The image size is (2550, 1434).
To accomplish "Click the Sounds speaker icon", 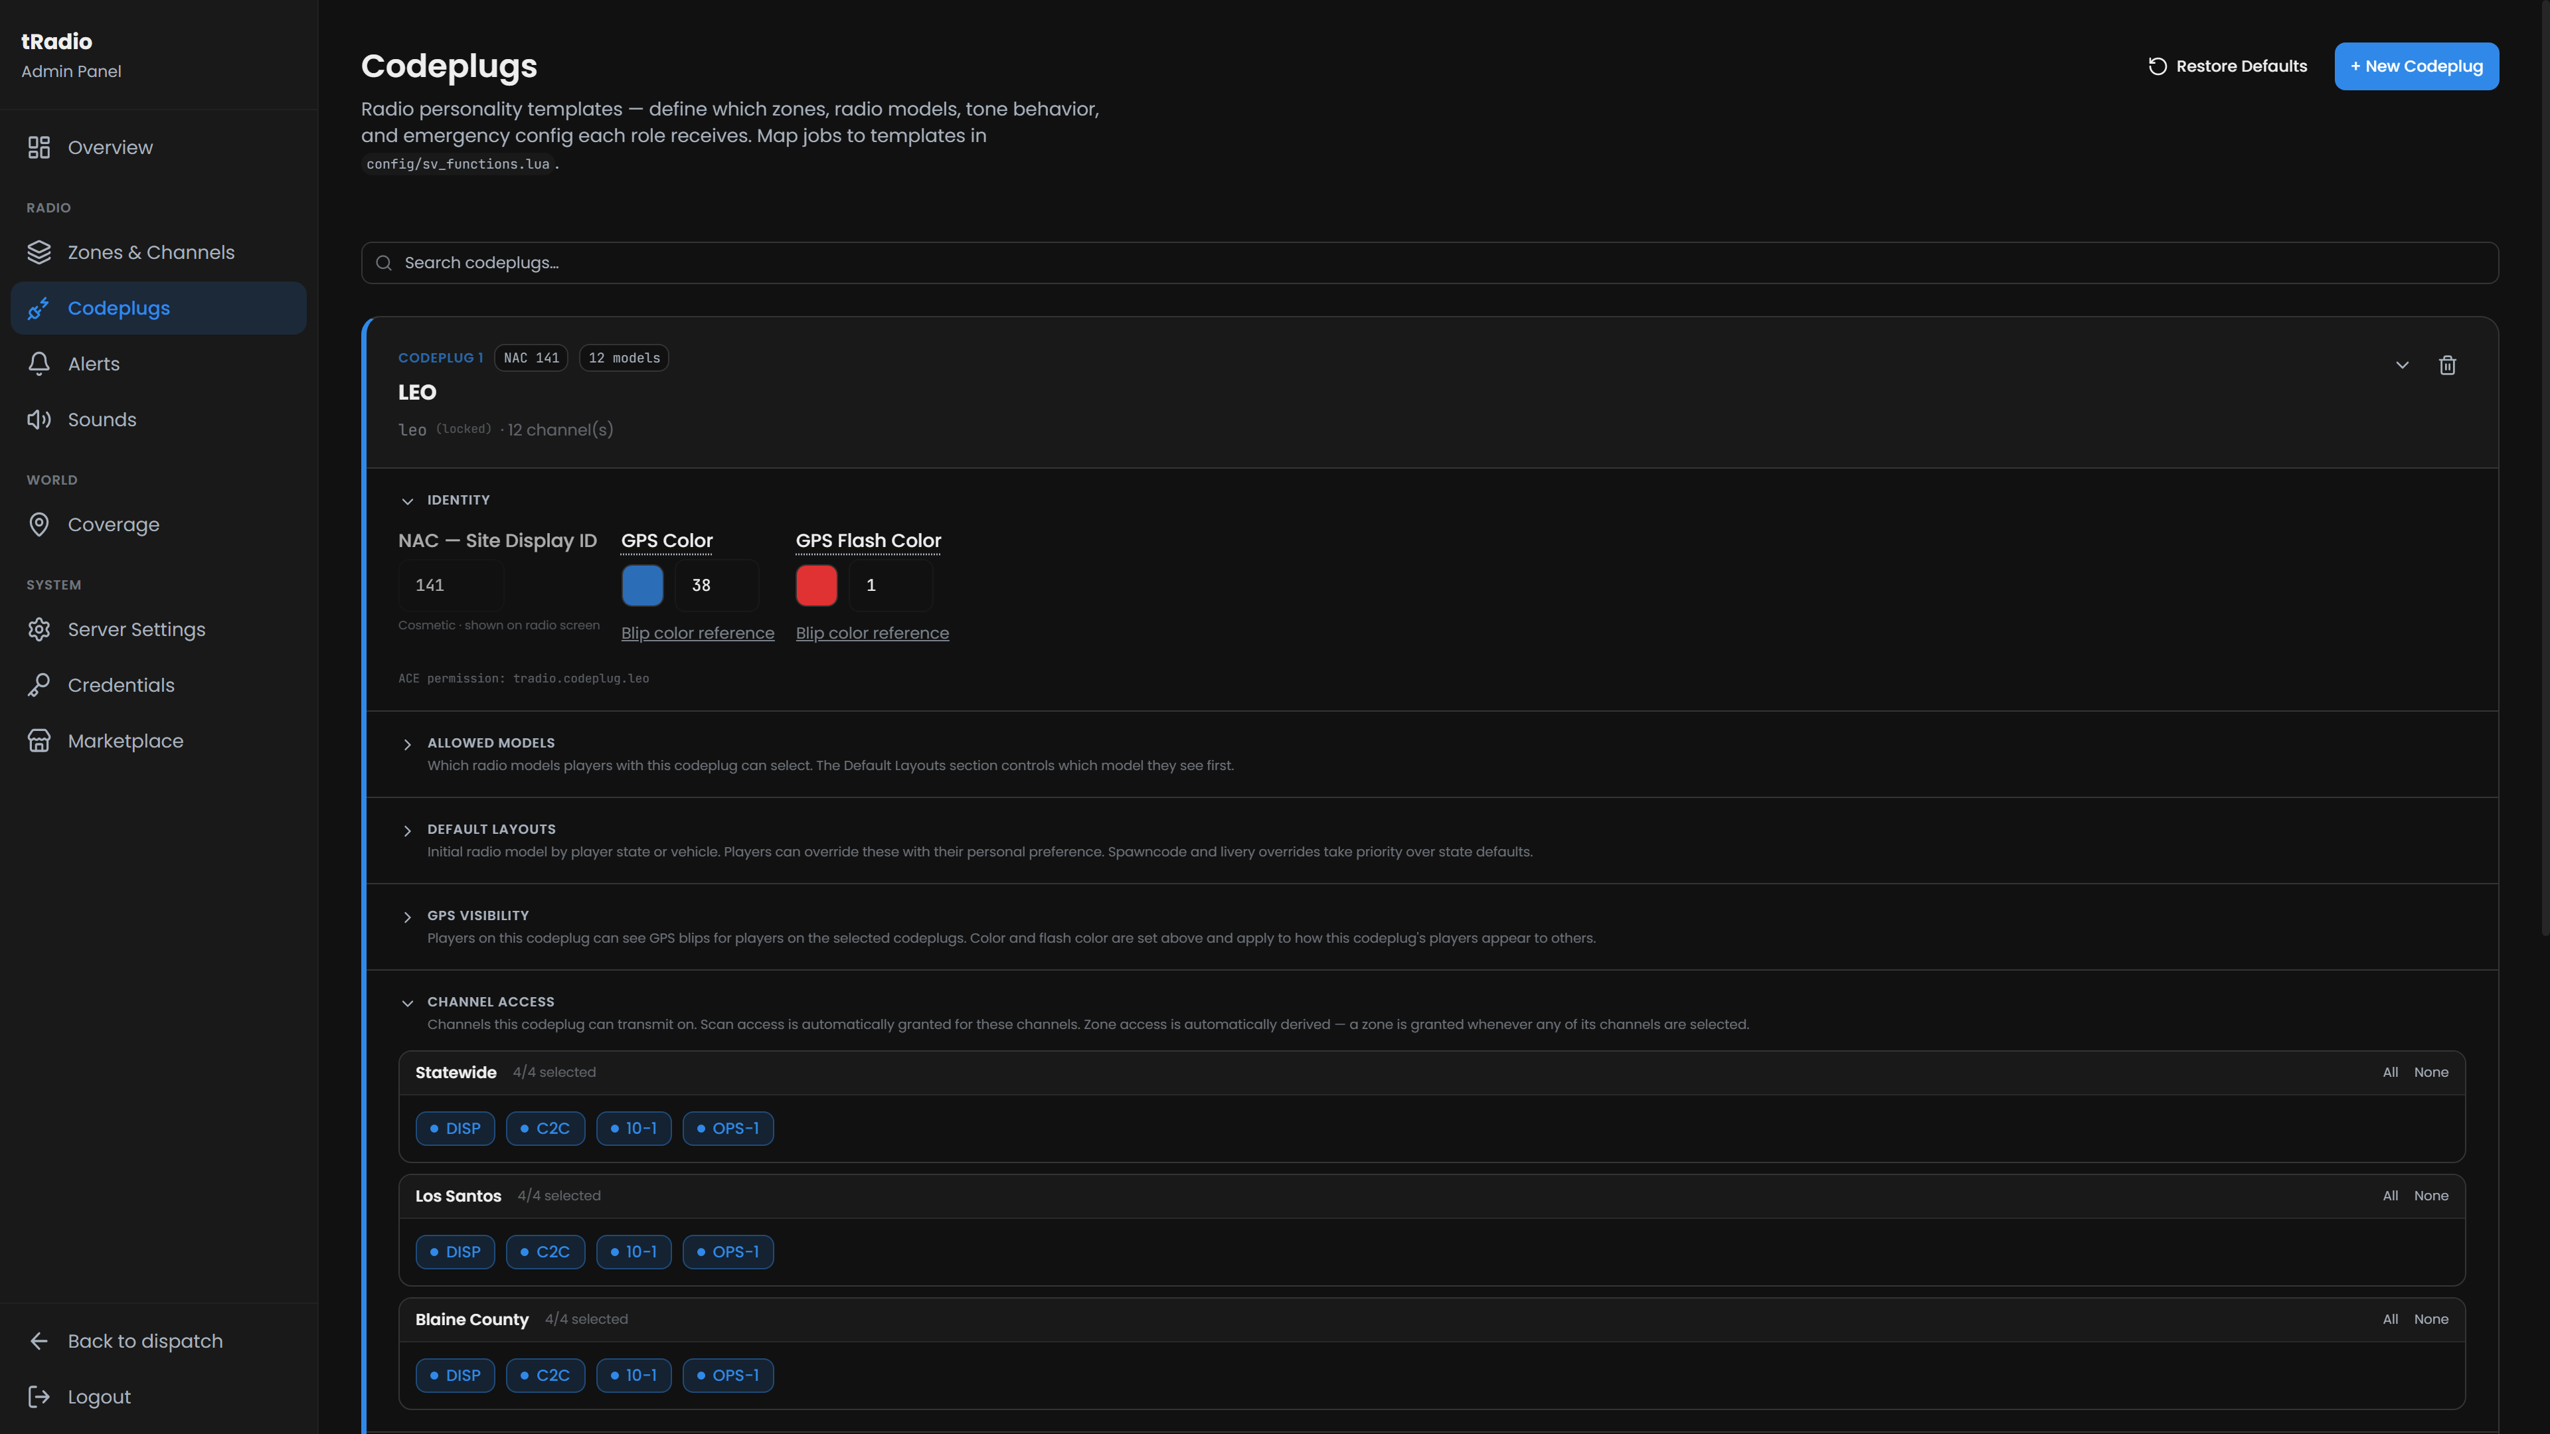I will [39, 420].
